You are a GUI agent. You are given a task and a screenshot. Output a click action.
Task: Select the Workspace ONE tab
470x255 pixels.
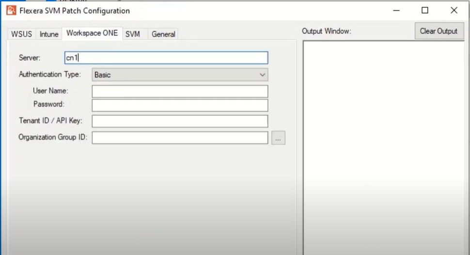92,33
